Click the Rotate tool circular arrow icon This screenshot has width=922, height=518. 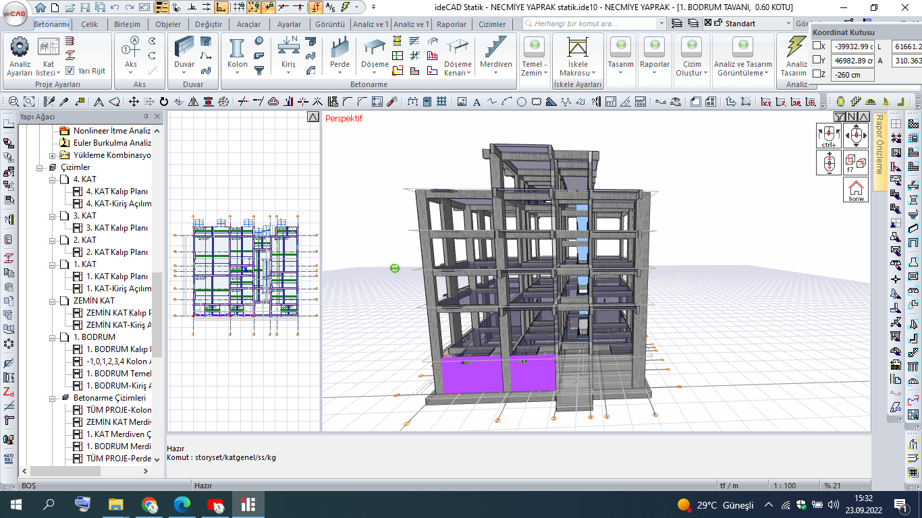coord(163,102)
